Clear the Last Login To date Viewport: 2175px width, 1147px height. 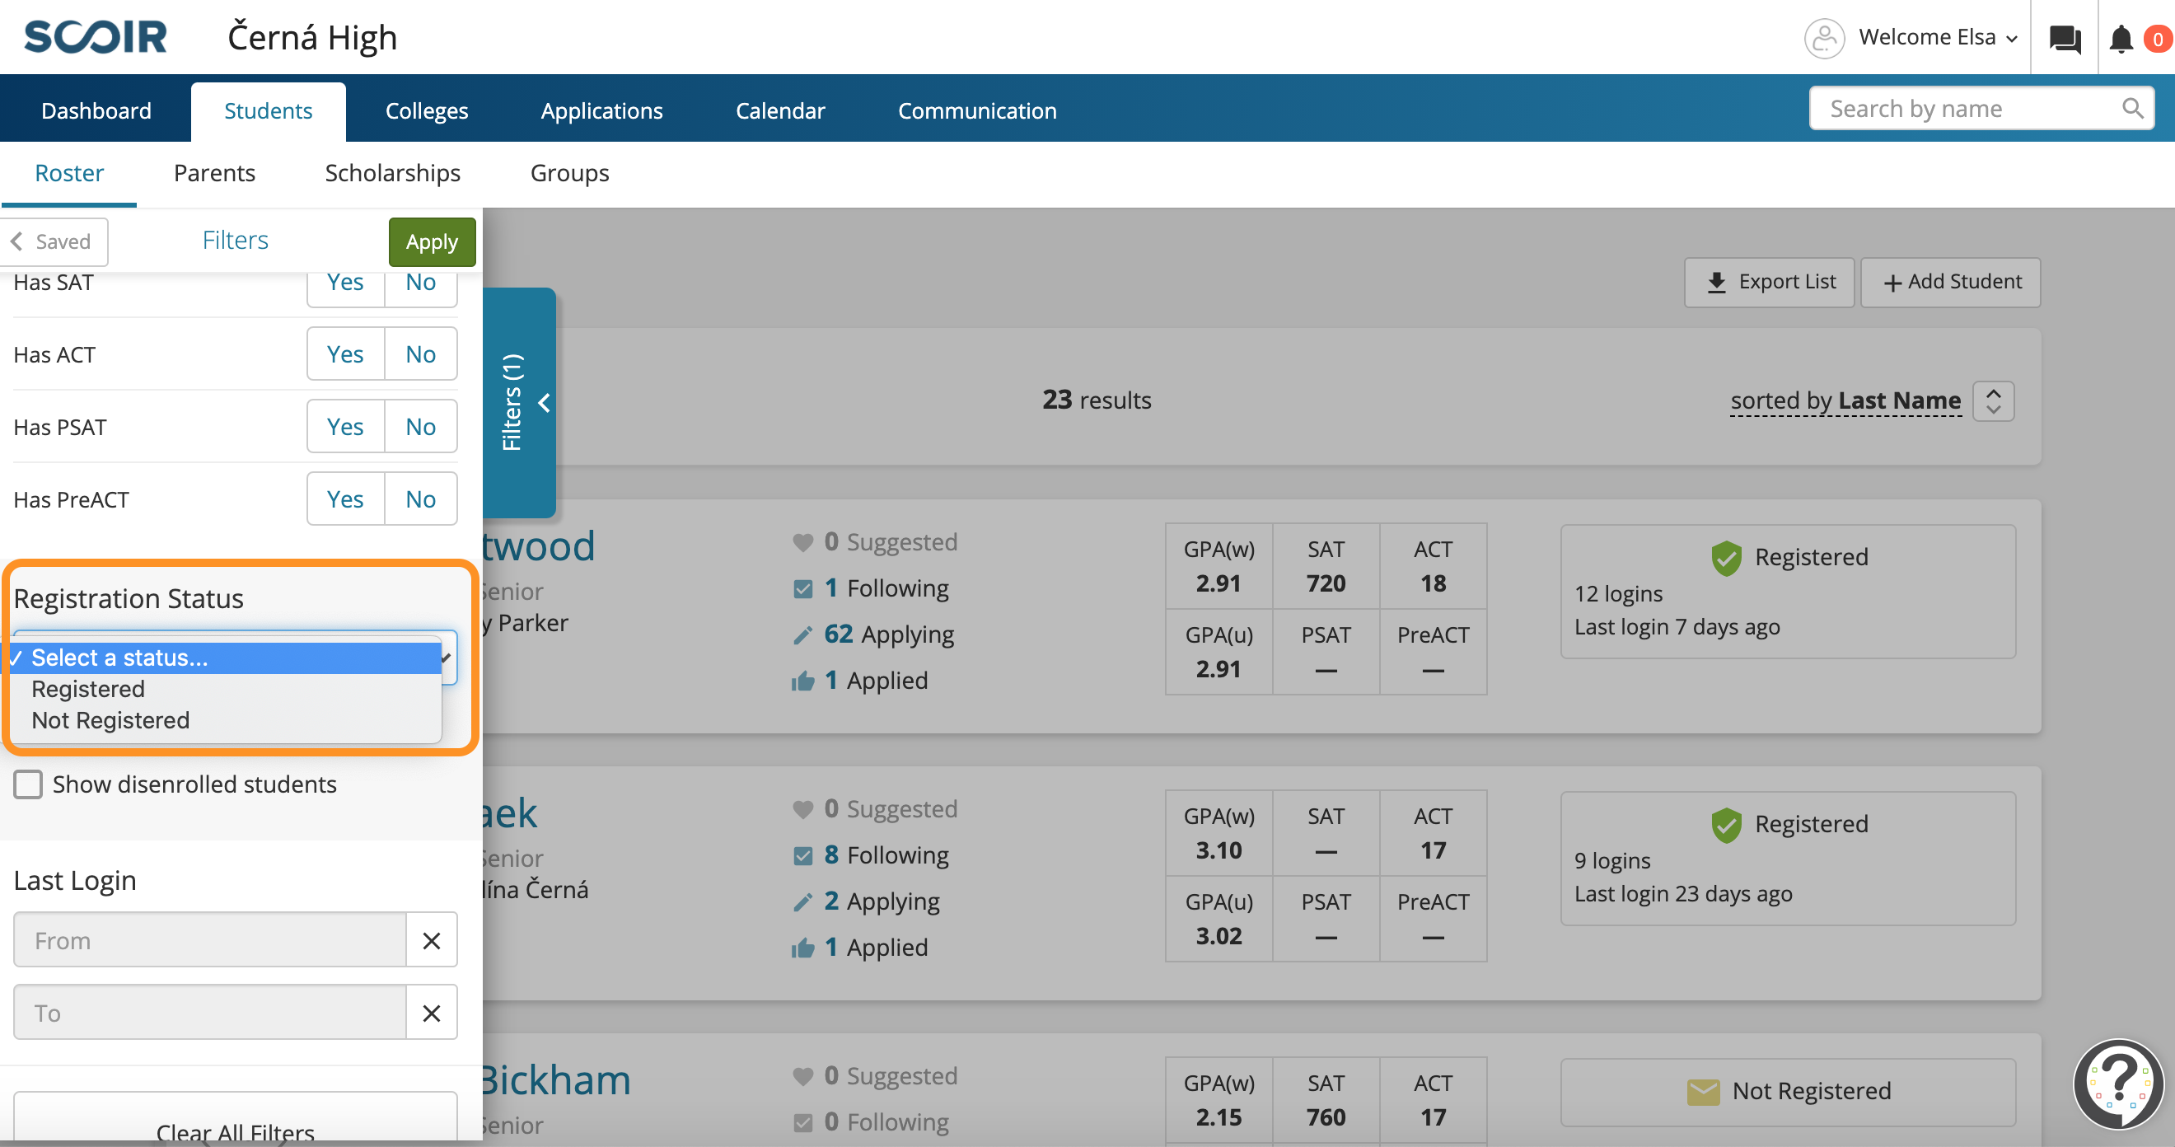click(x=432, y=1013)
